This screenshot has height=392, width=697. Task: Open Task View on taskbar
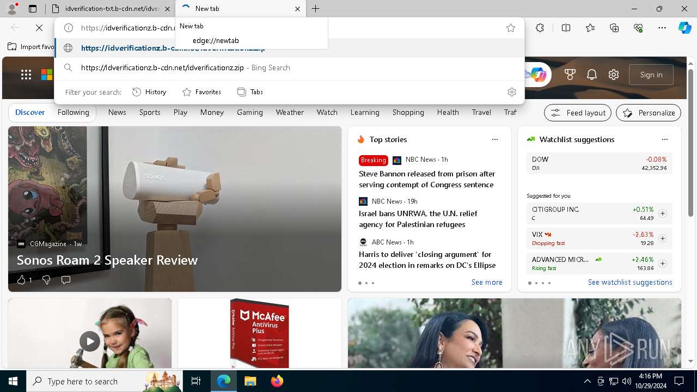tap(197, 381)
